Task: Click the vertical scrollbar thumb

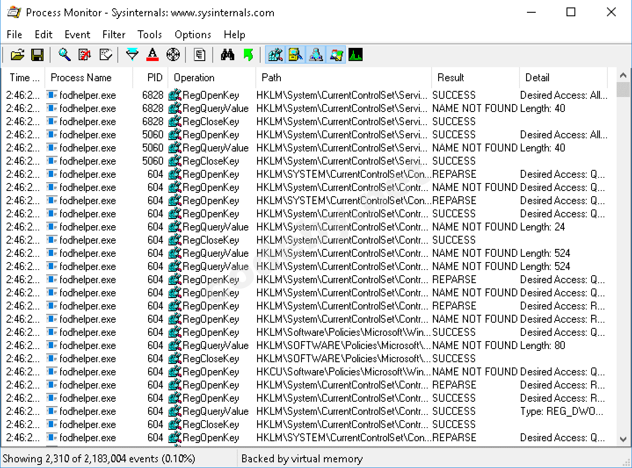Action: 623,90
